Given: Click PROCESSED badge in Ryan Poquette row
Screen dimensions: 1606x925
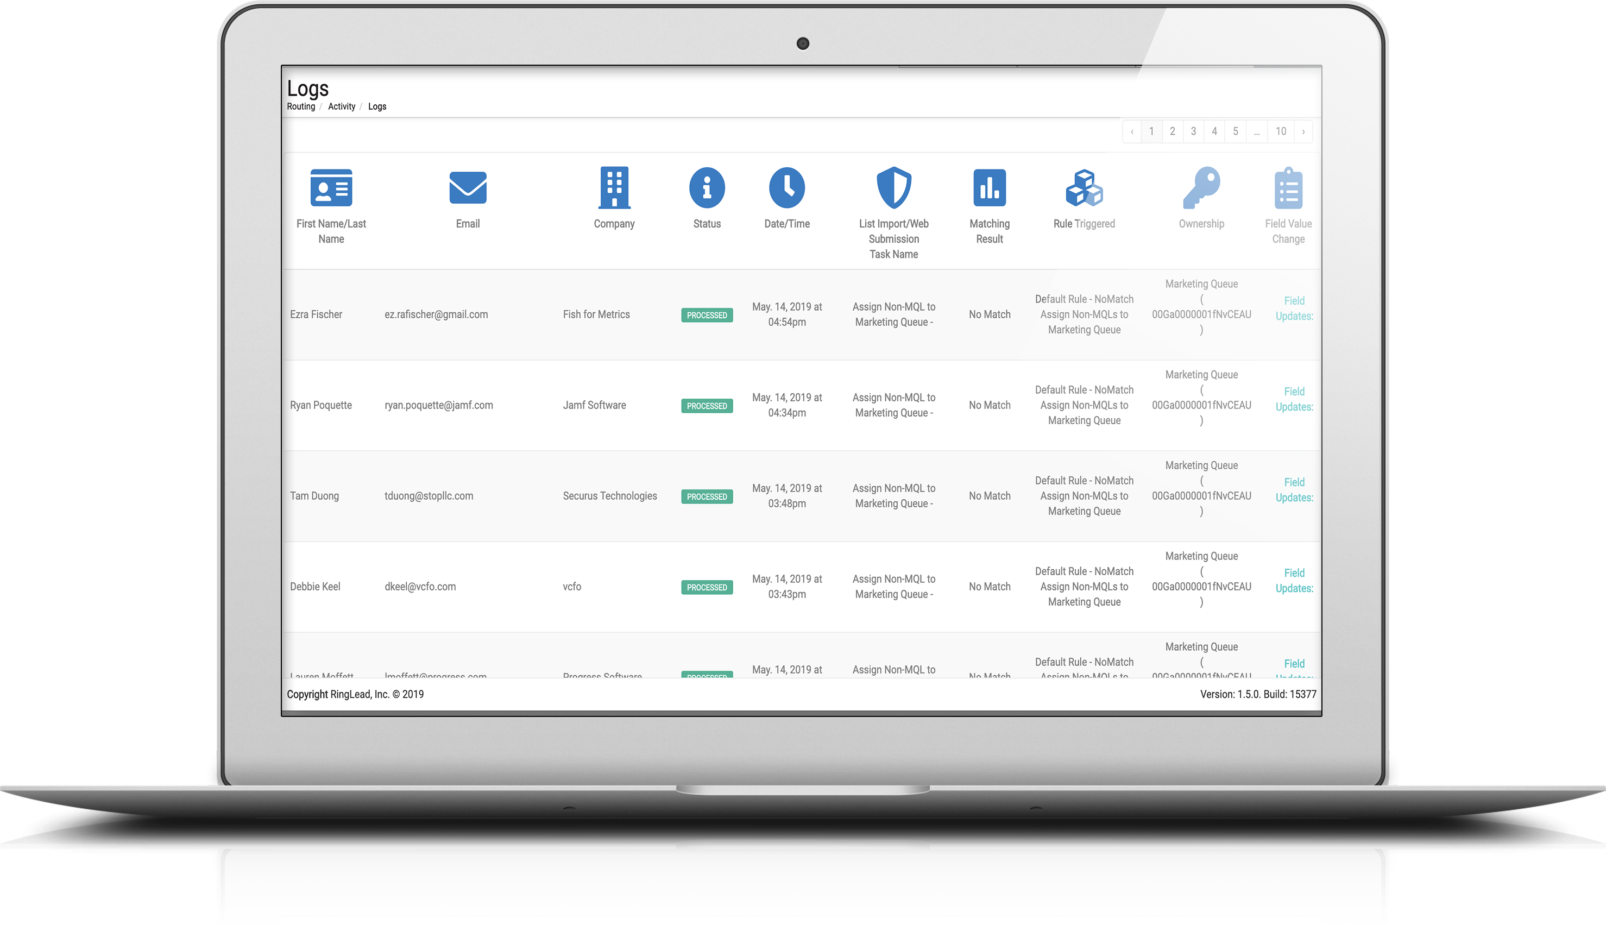Looking at the screenshot, I should pyautogui.click(x=707, y=406).
